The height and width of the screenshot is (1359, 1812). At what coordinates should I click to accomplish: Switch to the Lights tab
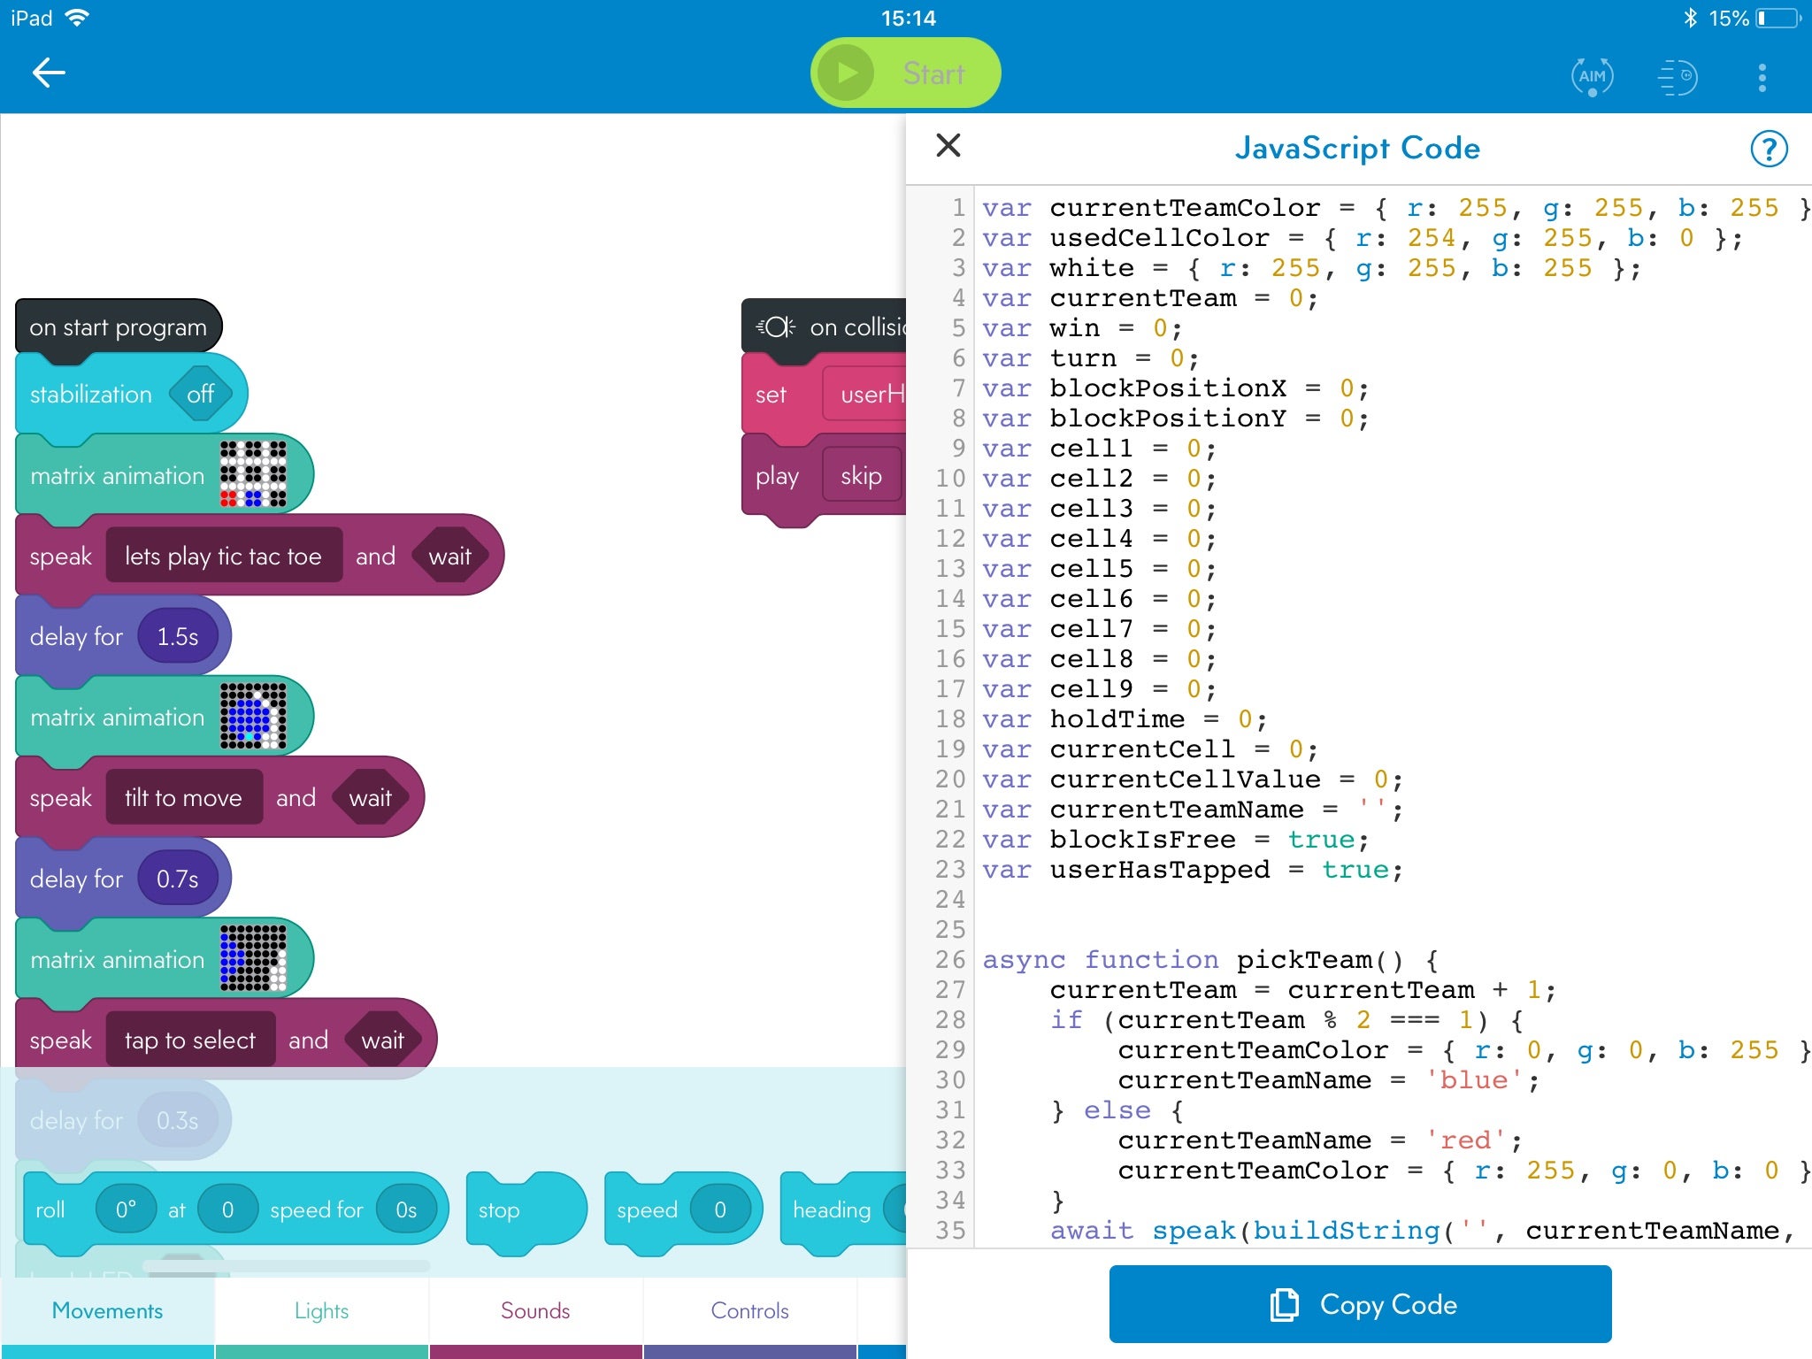coord(321,1310)
